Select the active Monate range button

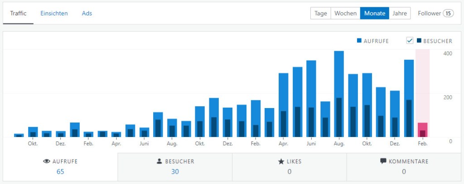coord(374,14)
